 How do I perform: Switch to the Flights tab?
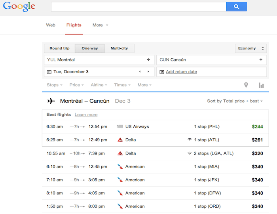[74, 25]
